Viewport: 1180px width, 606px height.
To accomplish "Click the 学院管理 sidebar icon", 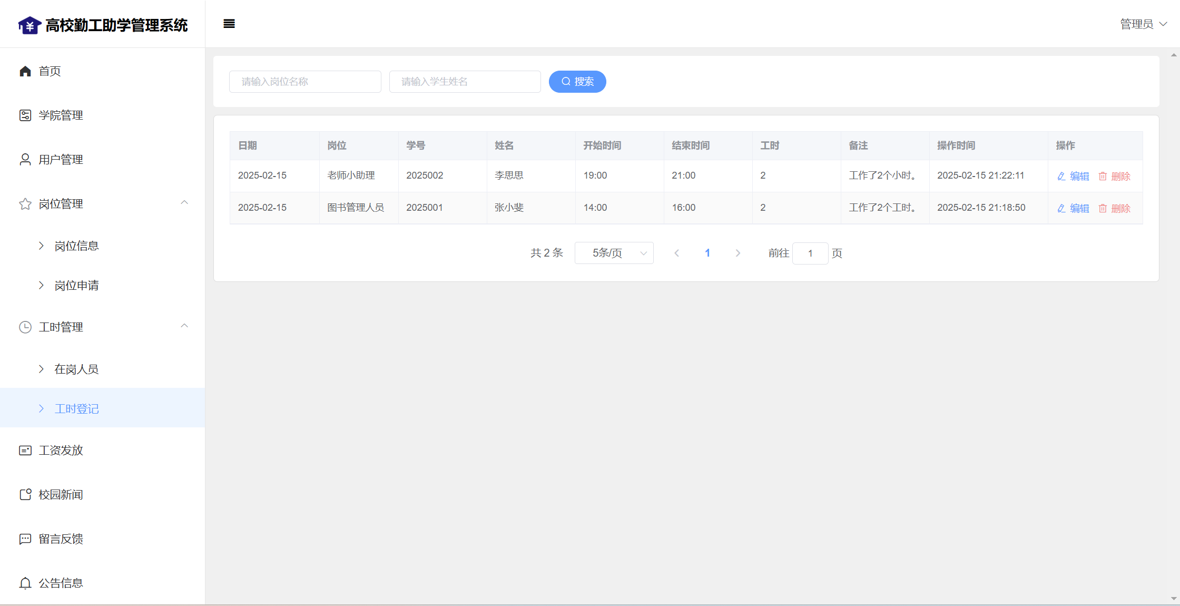I will (25, 115).
